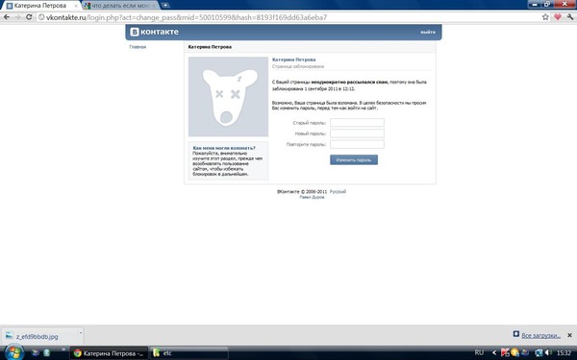Image resolution: width=577 pixels, height=360 pixels.
Task: Bookmark this page with the star icon
Action: pyautogui.click(x=545, y=17)
